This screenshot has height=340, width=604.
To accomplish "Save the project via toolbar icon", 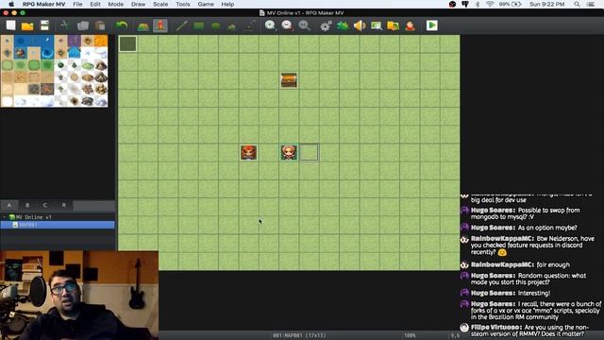I will [44, 25].
